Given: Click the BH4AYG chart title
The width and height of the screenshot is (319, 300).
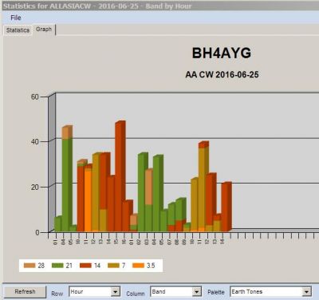Looking at the screenshot, I should tap(222, 53).
